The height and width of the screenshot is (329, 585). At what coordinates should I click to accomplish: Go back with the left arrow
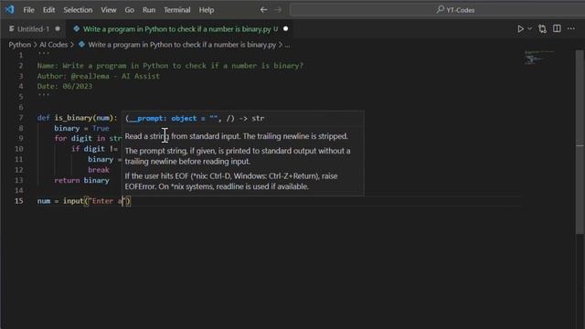[x=263, y=10]
